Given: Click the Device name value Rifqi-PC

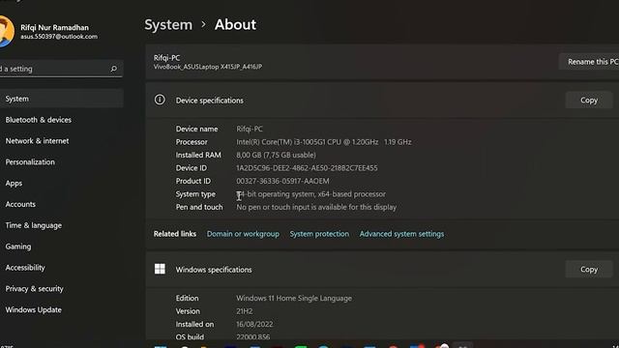Looking at the screenshot, I should (x=250, y=129).
